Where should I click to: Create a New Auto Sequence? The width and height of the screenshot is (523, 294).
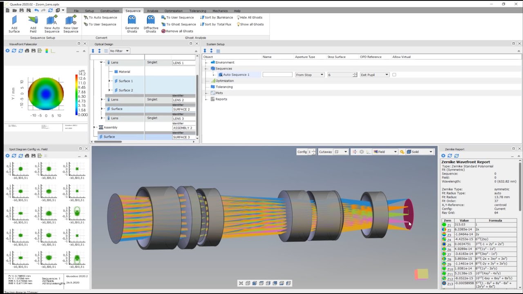(52, 24)
